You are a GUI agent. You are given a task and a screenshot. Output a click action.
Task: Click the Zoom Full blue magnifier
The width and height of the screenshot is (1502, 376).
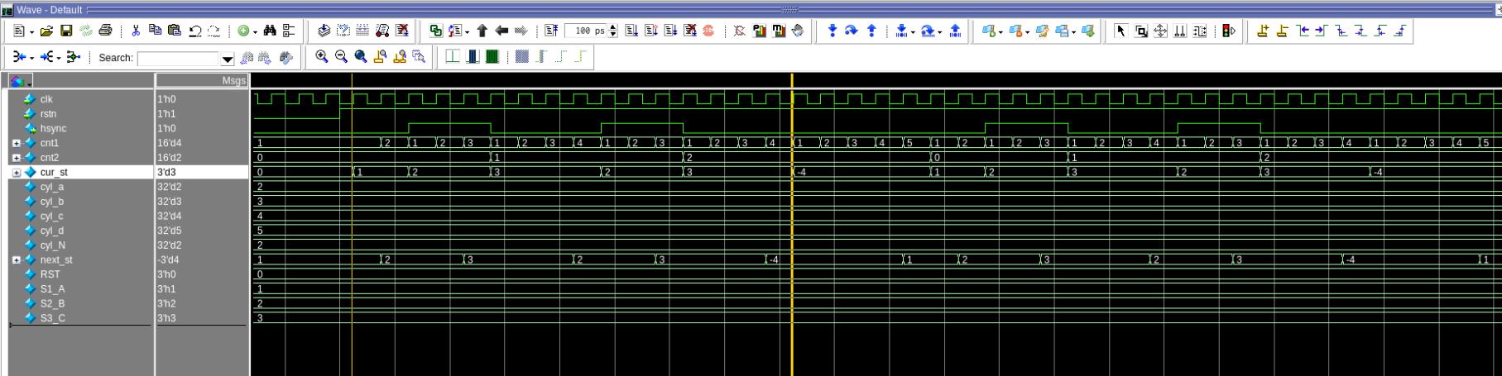[x=361, y=56]
